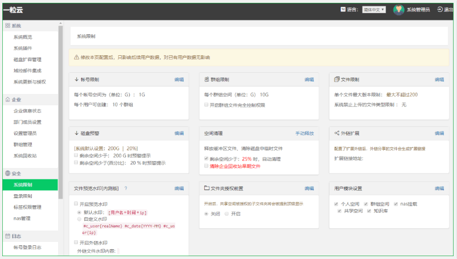Select highlighted 系统限制 sidebar item
The image size is (457, 259).
(x=30, y=184)
